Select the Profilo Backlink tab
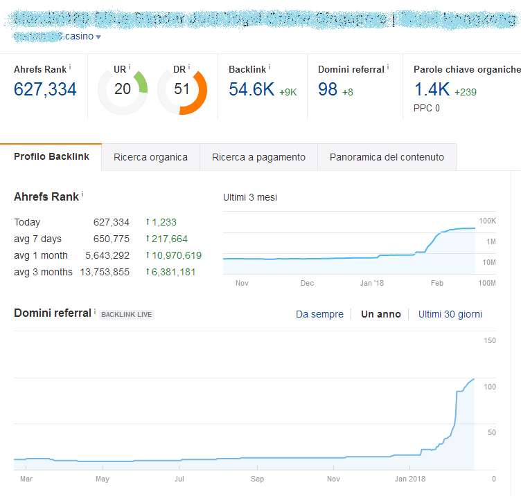The image size is (521, 496). 51,156
